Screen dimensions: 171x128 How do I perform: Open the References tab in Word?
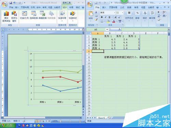32,8
